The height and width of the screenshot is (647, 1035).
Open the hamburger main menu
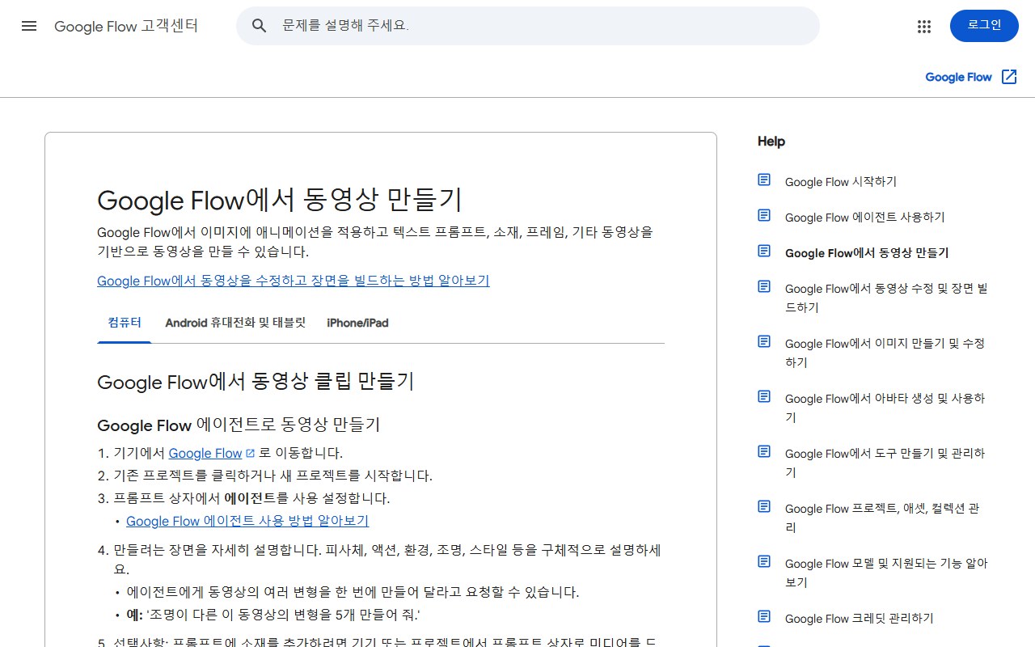[29, 26]
